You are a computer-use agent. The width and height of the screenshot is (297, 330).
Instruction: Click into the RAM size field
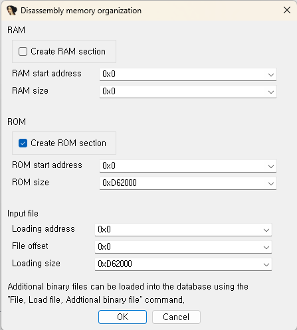point(188,92)
